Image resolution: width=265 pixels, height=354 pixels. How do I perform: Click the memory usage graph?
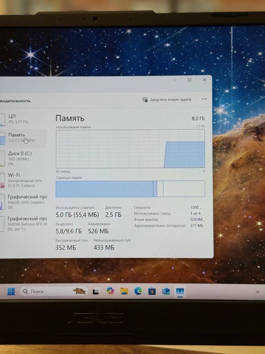click(x=130, y=149)
